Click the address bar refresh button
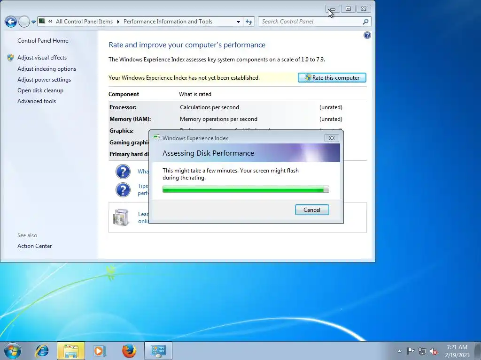Image resolution: width=481 pixels, height=360 pixels. (x=249, y=22)
